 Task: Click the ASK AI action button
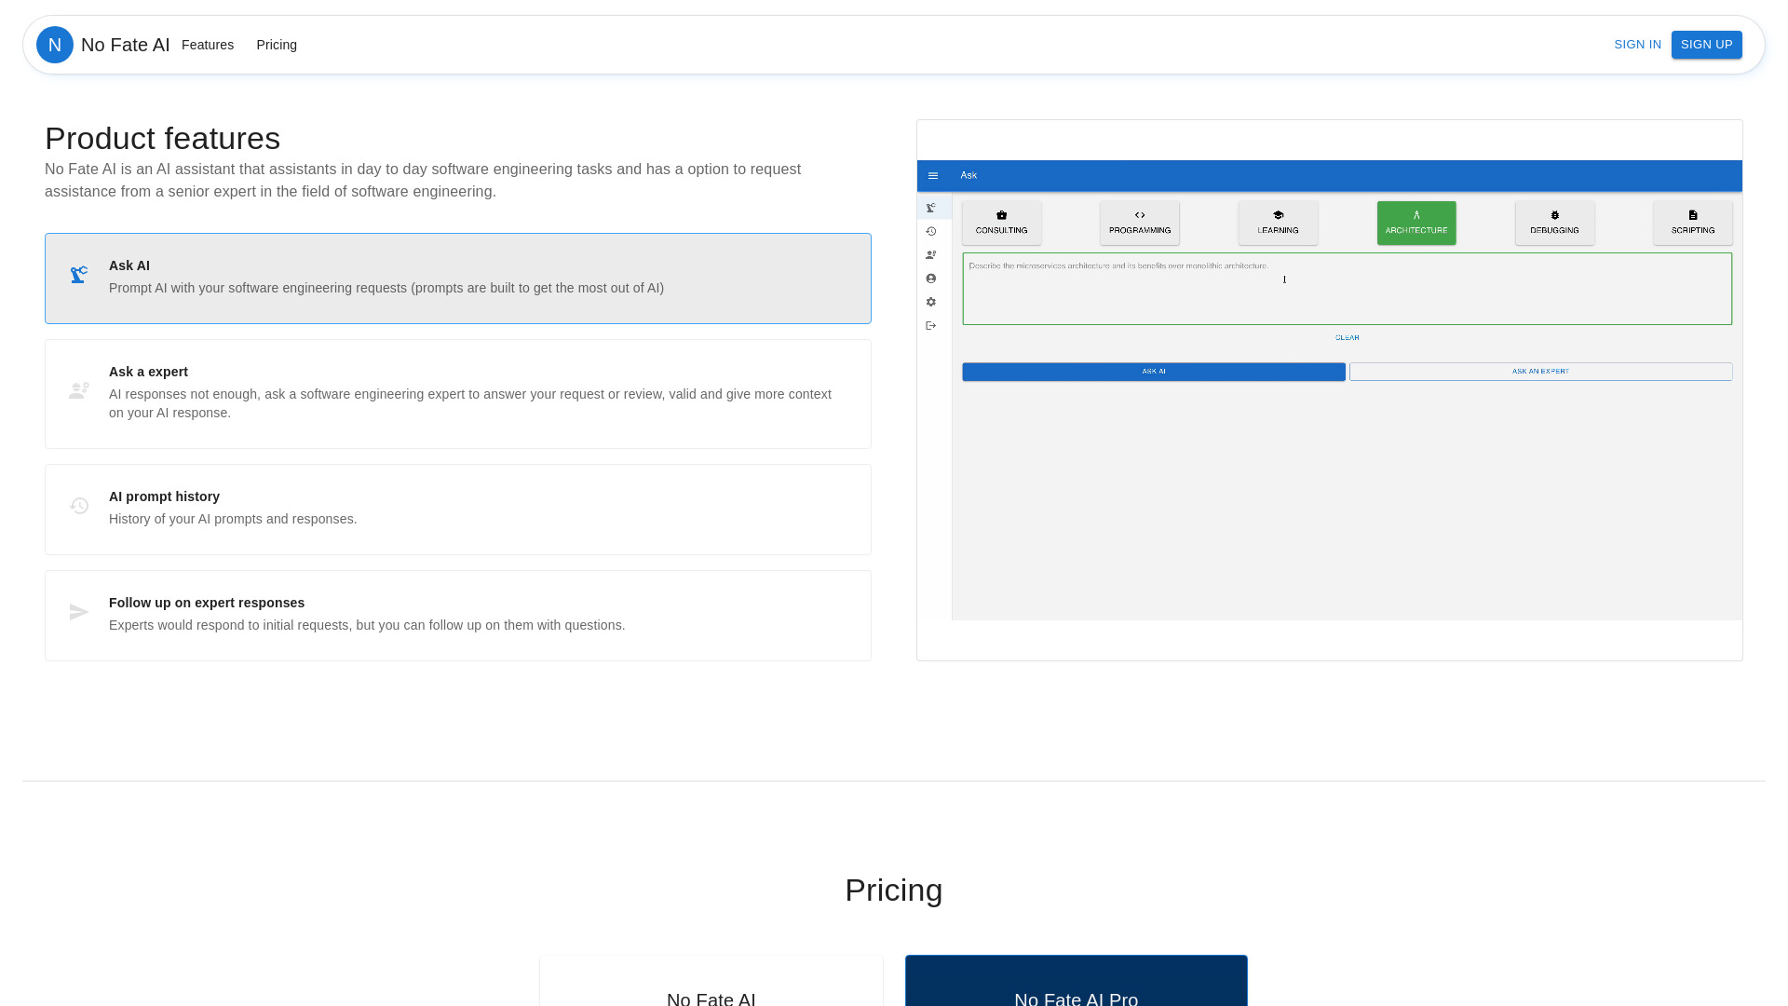click(x=1153, y=371)
